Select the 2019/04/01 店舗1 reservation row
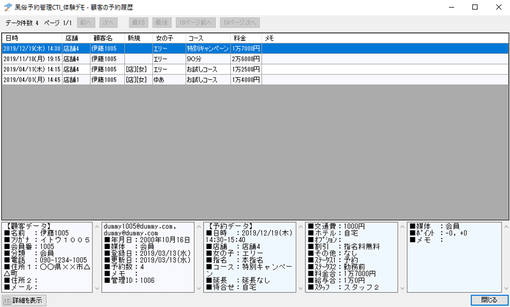510x307 pixels. coord(127,80)
